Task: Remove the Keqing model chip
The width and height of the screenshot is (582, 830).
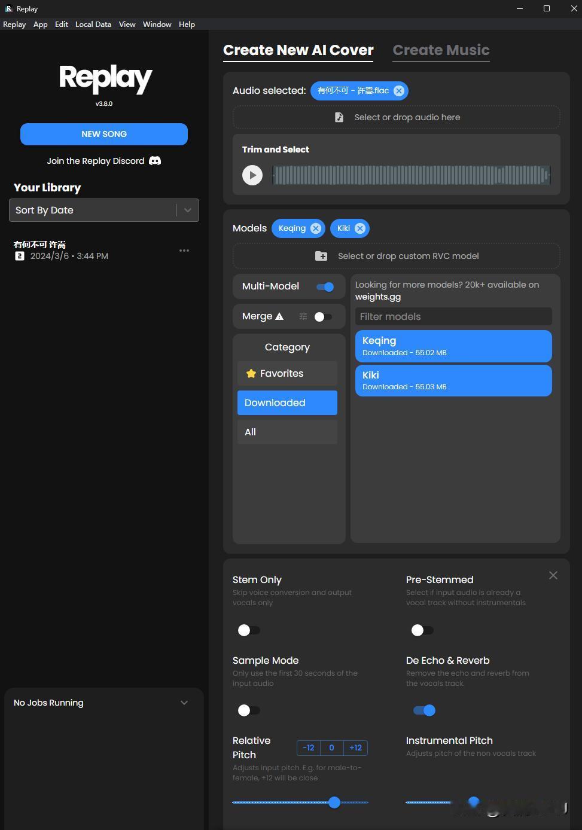Action: pos(316,228)
